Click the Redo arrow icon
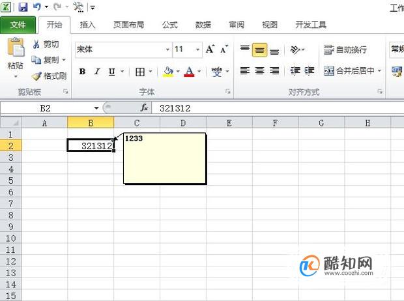This screenshot has width=404, height=301. pos(57,7)
